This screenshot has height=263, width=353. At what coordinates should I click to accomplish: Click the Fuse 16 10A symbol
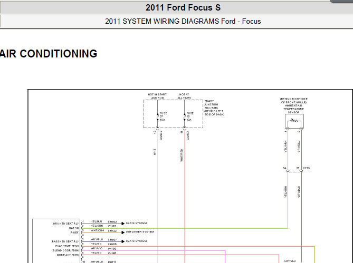tap(185, 117)
